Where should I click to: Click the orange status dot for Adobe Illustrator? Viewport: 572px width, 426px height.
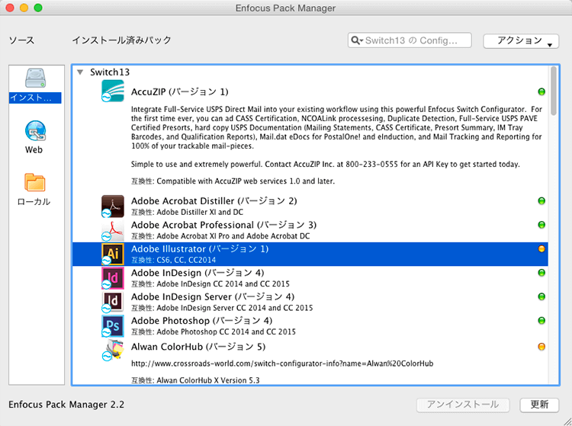(x=541, y=249)
